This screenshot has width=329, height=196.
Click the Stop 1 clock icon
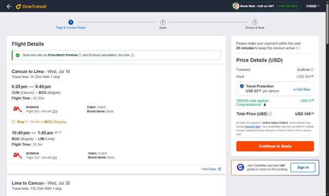click(13, 122)
